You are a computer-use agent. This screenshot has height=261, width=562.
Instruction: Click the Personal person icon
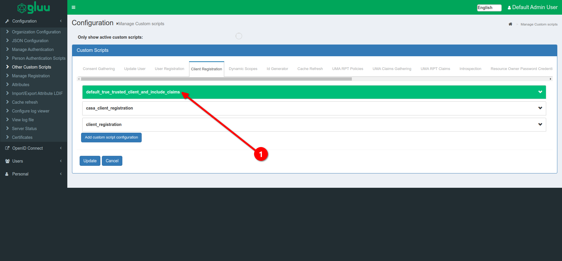(7, 174)
